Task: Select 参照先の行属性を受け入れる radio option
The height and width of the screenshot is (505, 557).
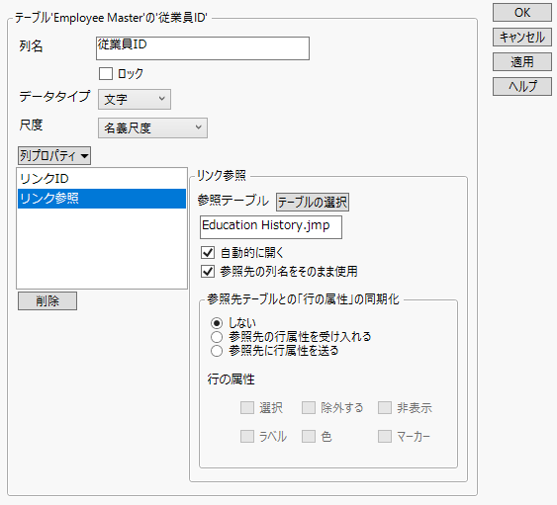Action: (x=217, y=337)
